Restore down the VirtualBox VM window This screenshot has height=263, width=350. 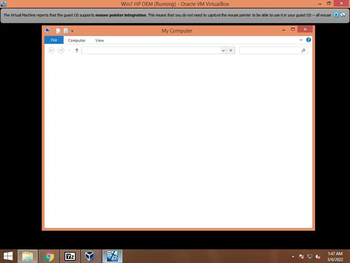pyautogui.click(x=329, y=3)
